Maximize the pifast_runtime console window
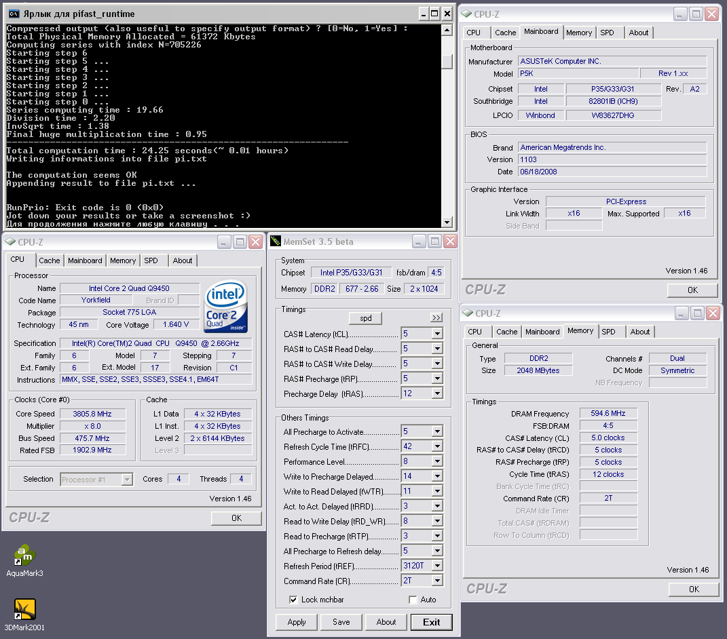727x639 pixels. coord(434,14)
